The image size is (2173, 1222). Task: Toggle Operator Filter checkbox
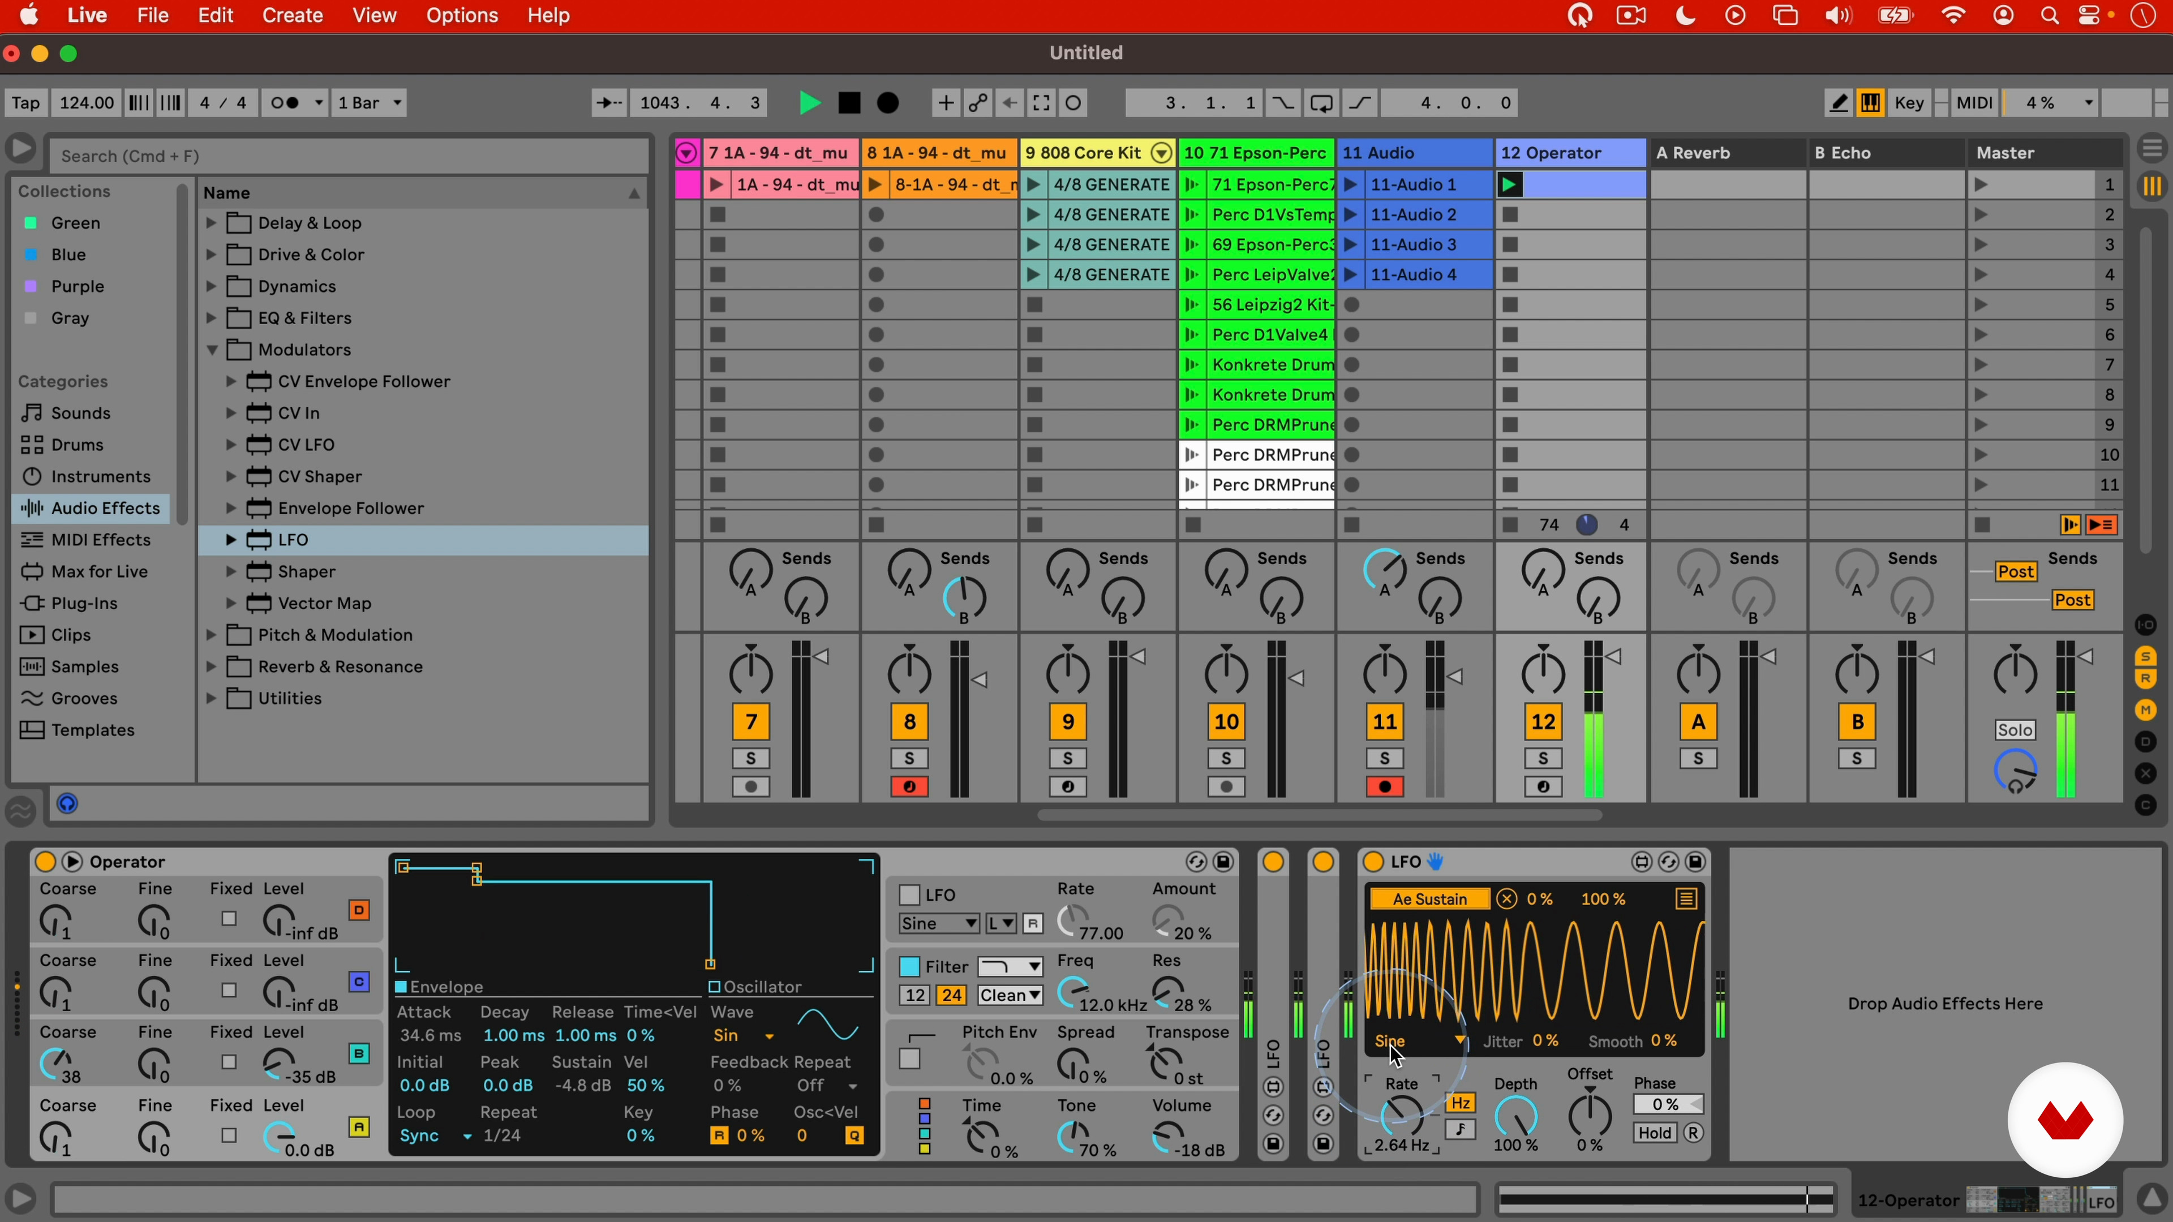click(909, 966)
